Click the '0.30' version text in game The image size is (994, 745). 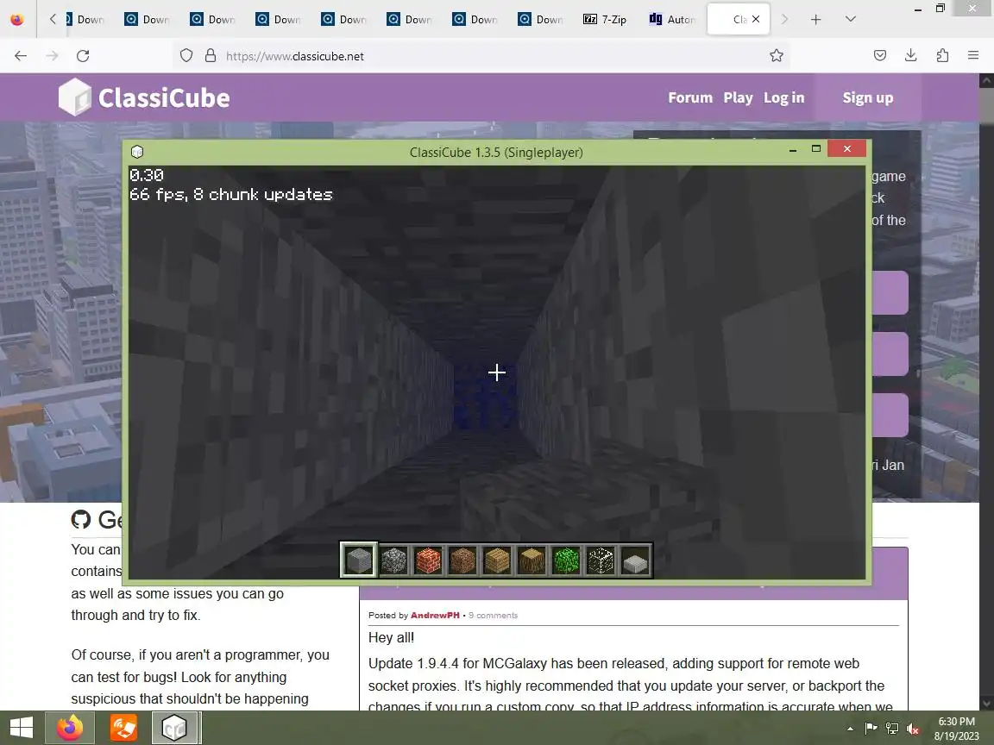coord(147,175)
